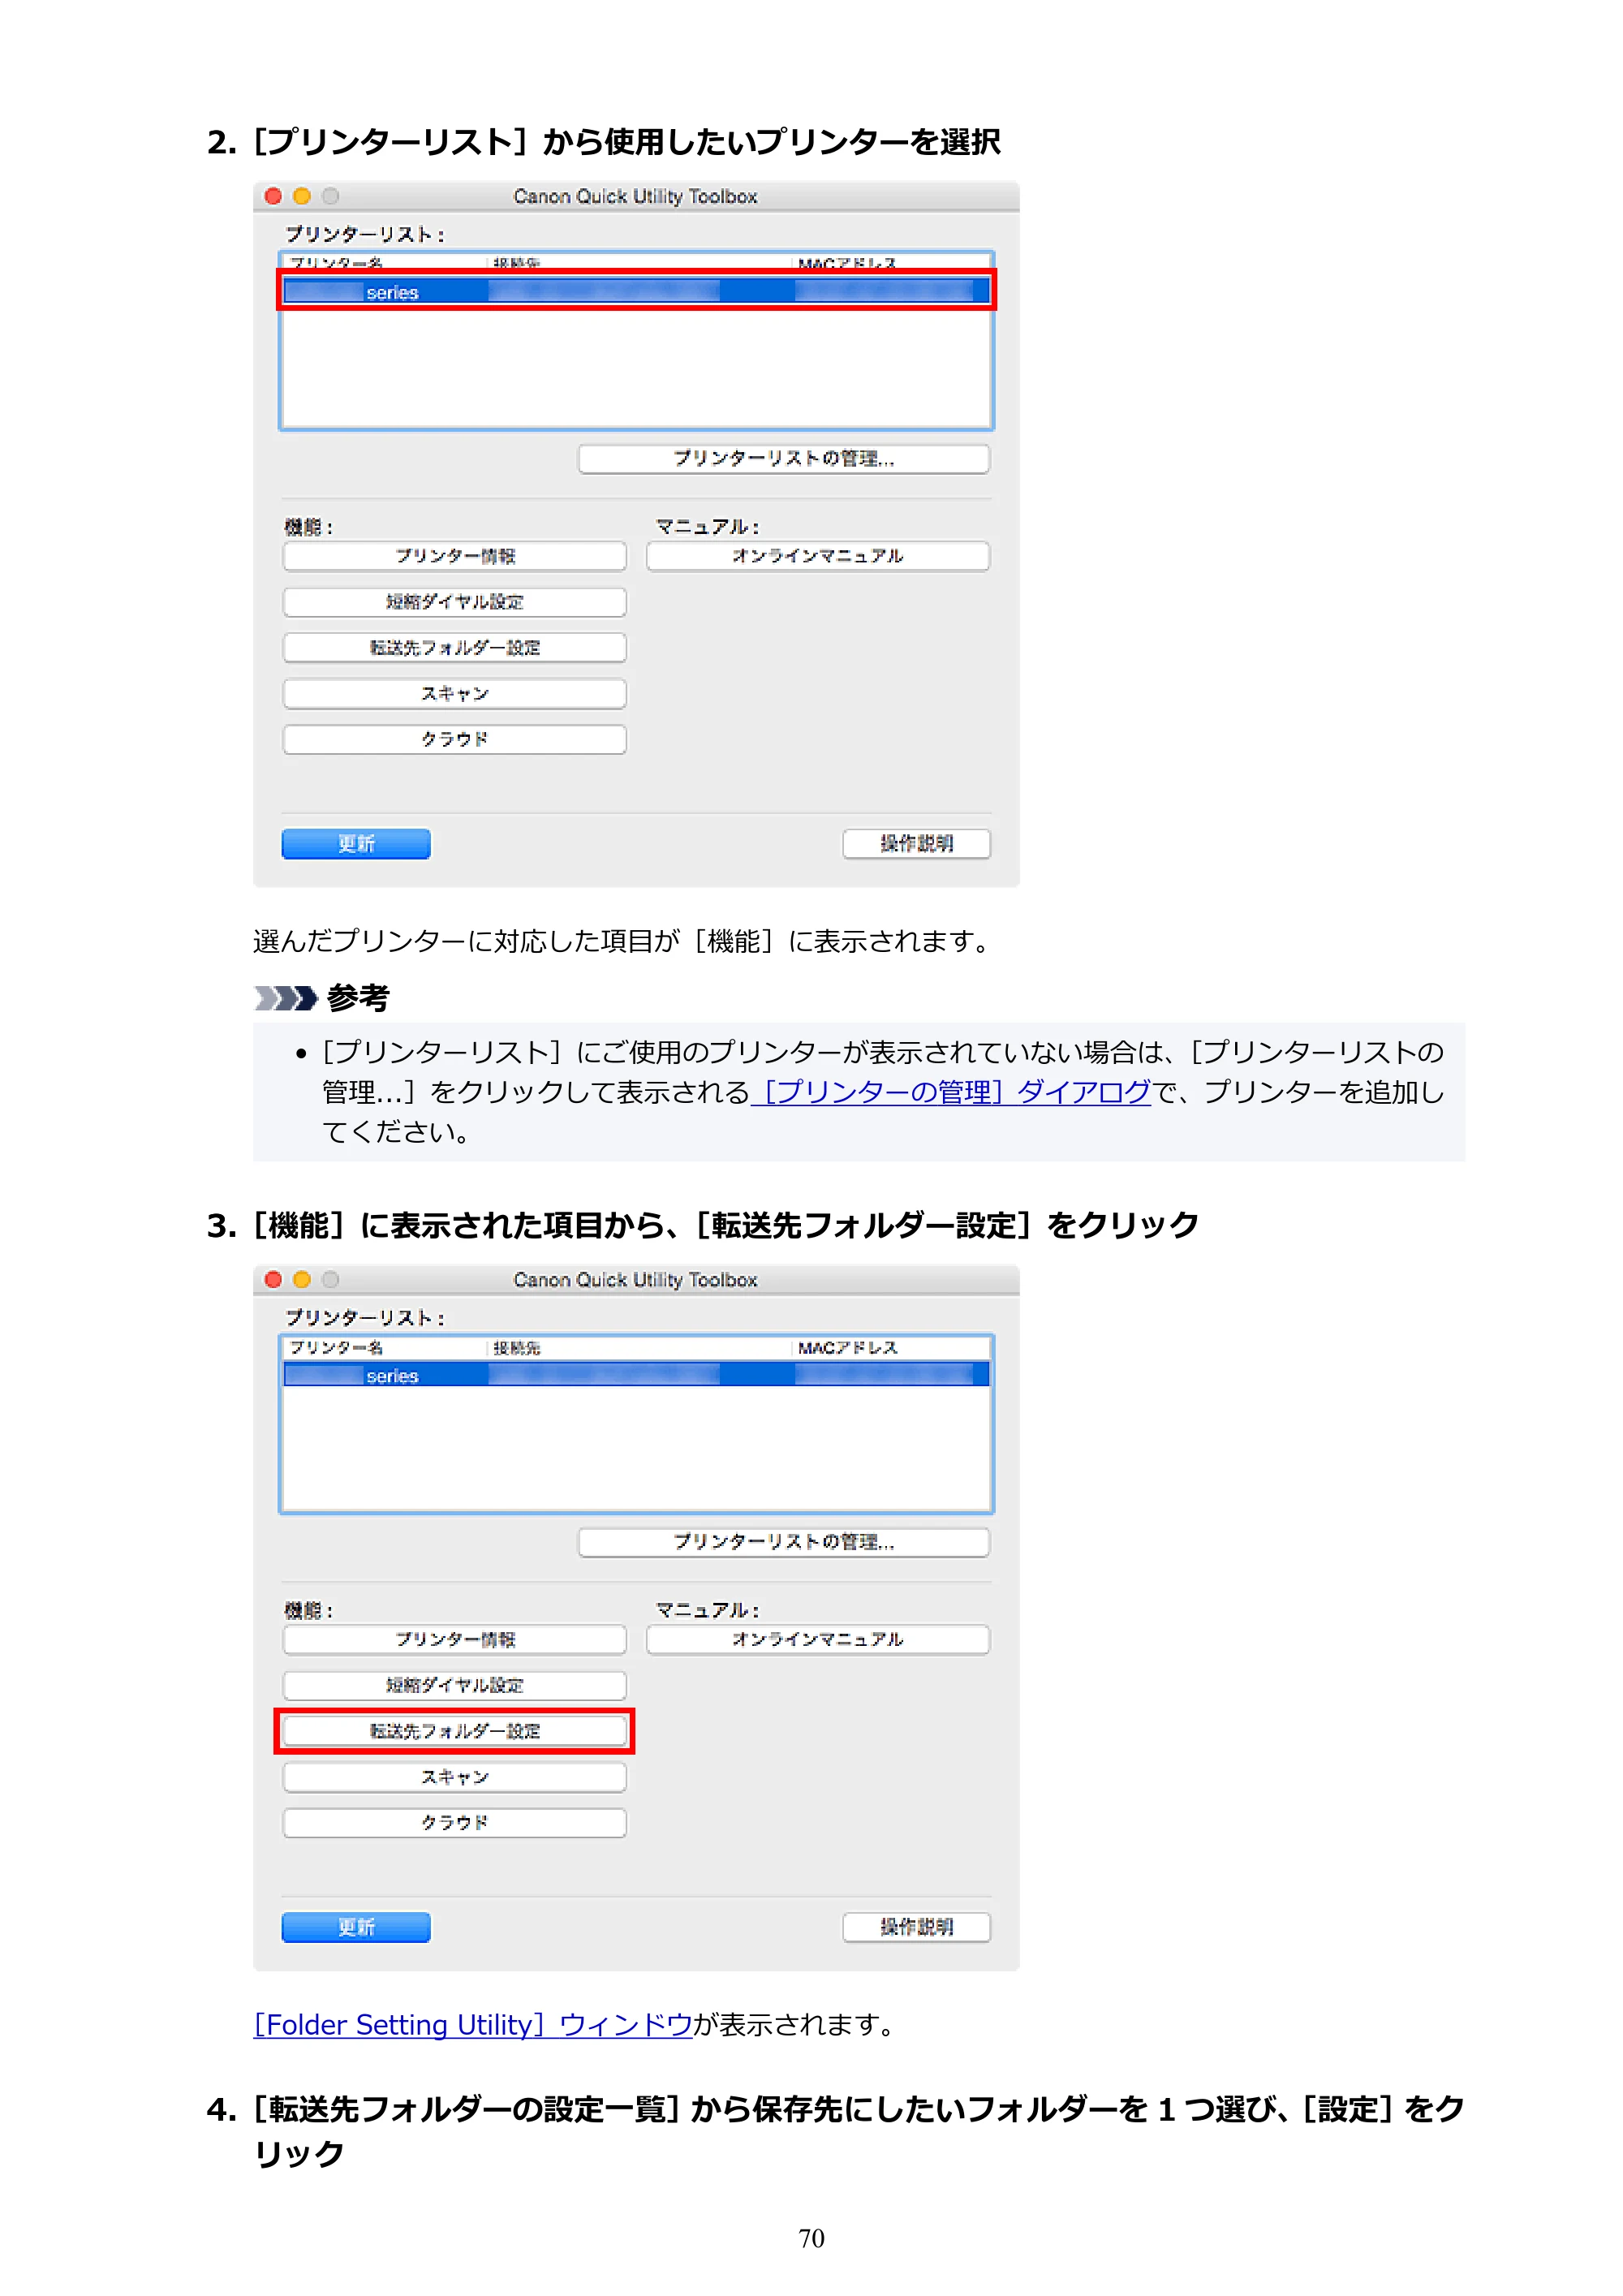
Task: Click プリンターリストの管理... in upper window
Action: [784, 459]
